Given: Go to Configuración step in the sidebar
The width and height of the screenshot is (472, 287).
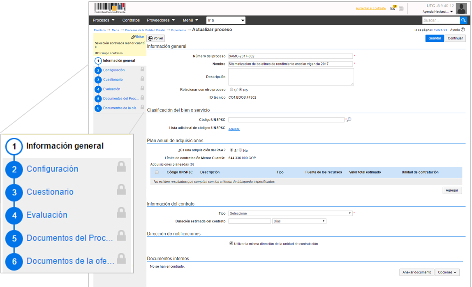Looking at the screenshot, I should click(x=114, y=70).
